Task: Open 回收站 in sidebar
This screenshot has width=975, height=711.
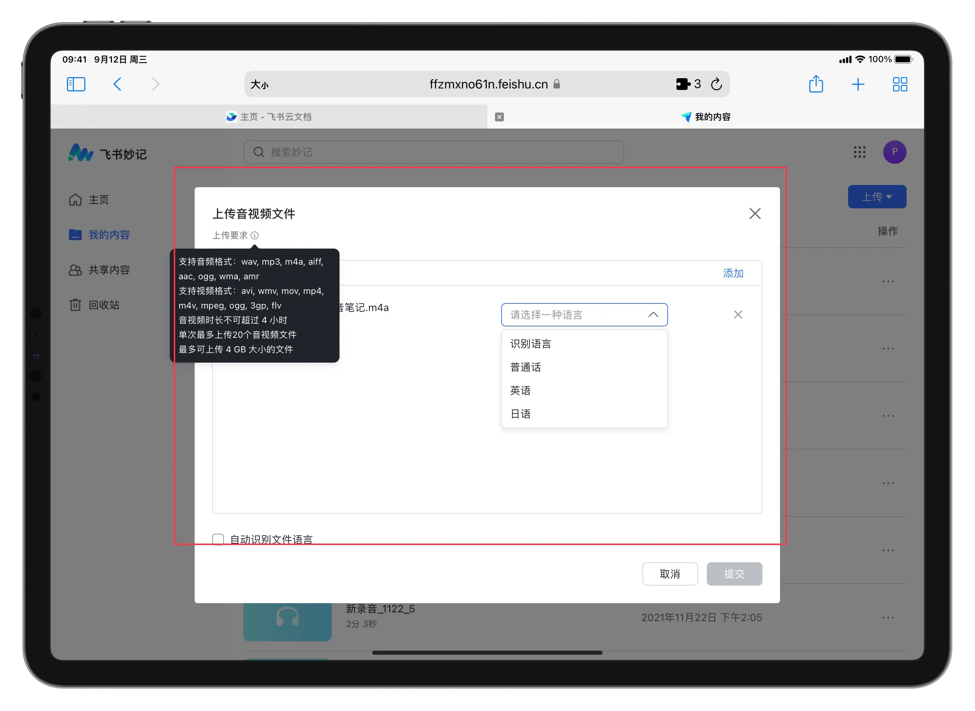Action: click(x=94, y=305)
